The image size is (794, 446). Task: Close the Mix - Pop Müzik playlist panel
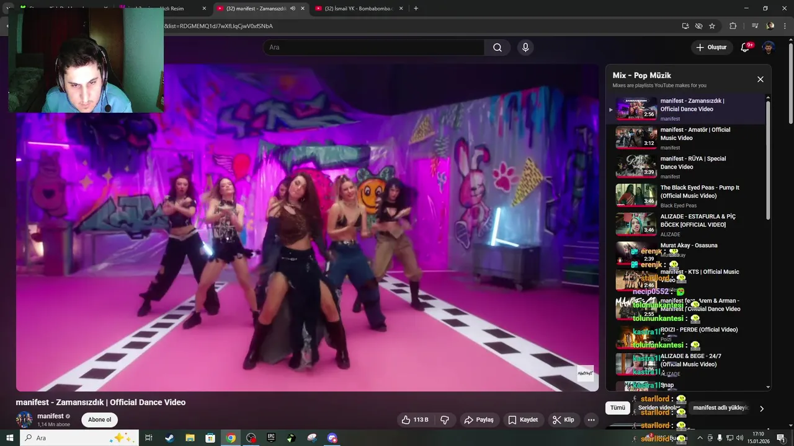pos(761,79)
